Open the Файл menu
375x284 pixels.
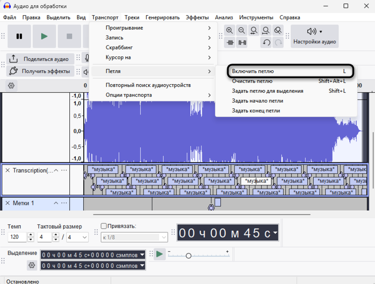[9, 18]
